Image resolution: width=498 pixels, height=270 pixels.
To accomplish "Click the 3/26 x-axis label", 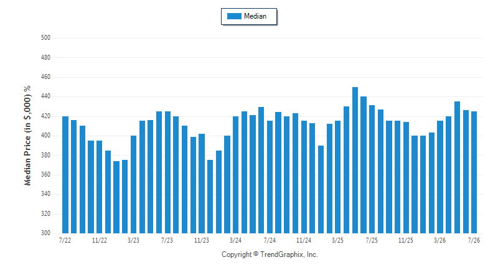I will click(x=440, y=240).
